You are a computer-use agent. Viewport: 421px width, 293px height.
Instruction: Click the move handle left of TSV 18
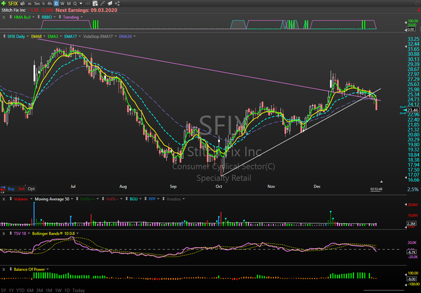(x=10, y=234)
